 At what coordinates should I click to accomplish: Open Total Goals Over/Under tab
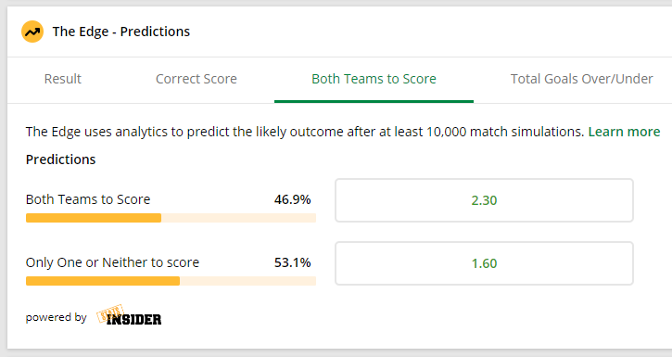point(581,79)
